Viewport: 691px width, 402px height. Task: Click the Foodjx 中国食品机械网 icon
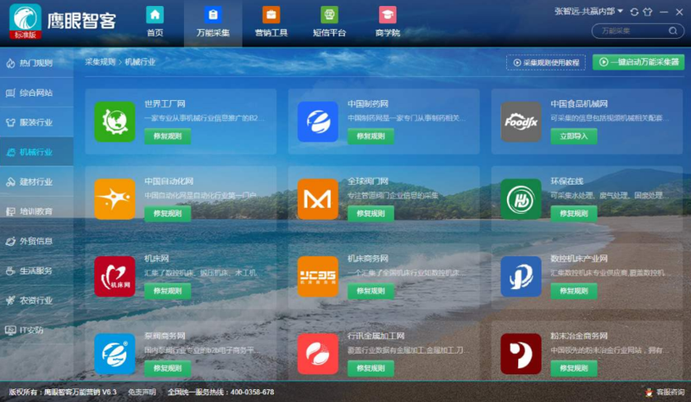coord(521,122)
